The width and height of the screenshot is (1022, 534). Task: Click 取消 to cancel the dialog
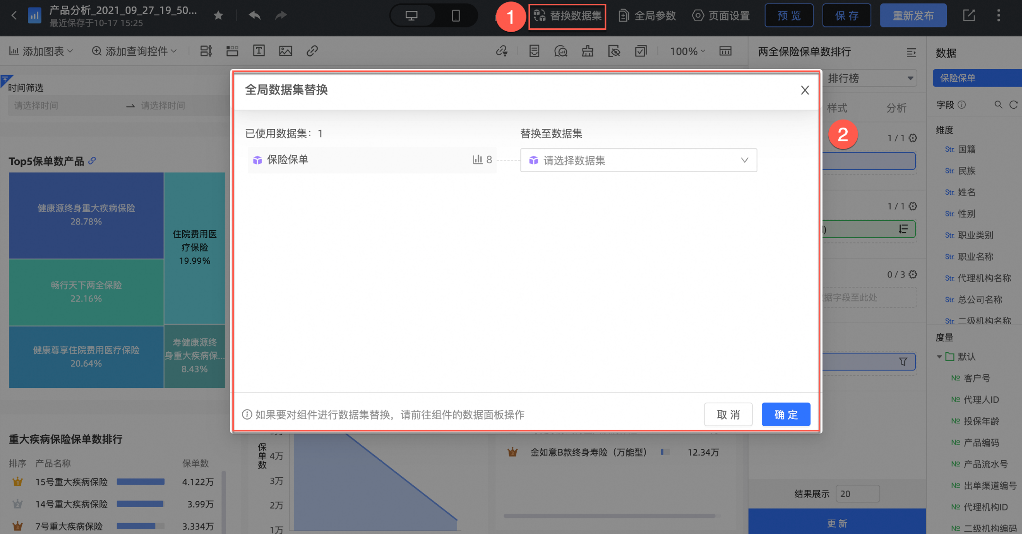728,414
